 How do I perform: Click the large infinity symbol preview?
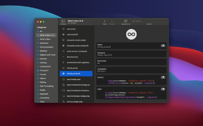coord(131,34)
